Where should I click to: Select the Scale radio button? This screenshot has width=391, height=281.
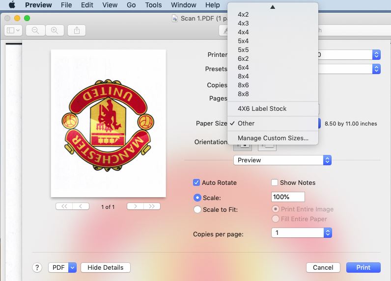(197, 198)
